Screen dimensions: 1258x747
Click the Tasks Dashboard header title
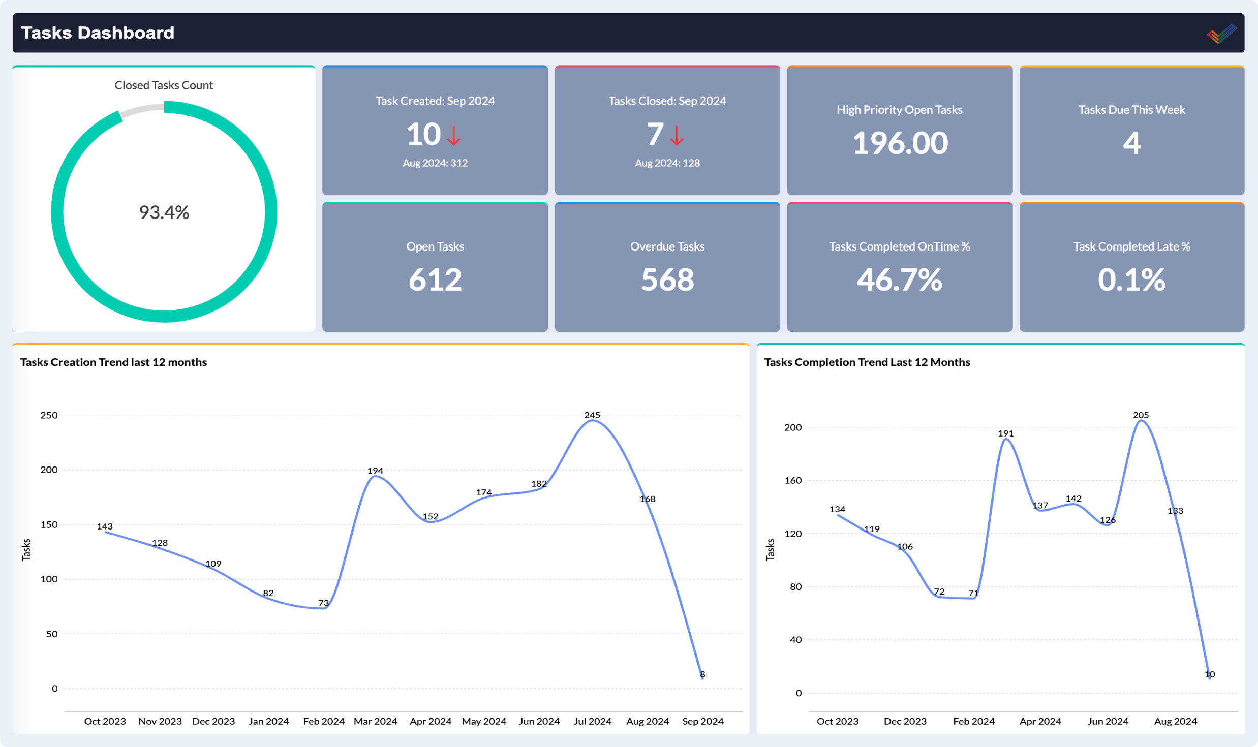98,33
